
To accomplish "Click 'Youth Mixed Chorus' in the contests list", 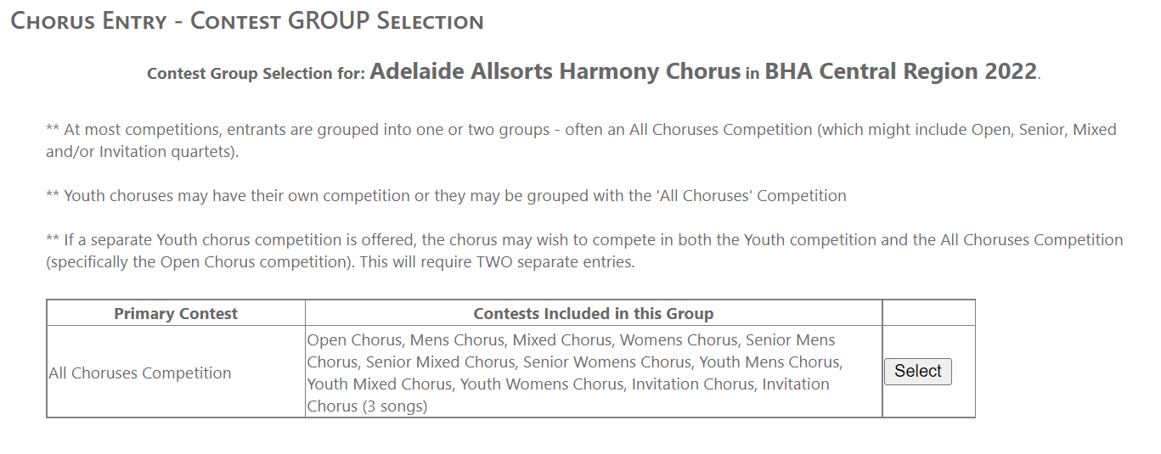I will point(380,384).
